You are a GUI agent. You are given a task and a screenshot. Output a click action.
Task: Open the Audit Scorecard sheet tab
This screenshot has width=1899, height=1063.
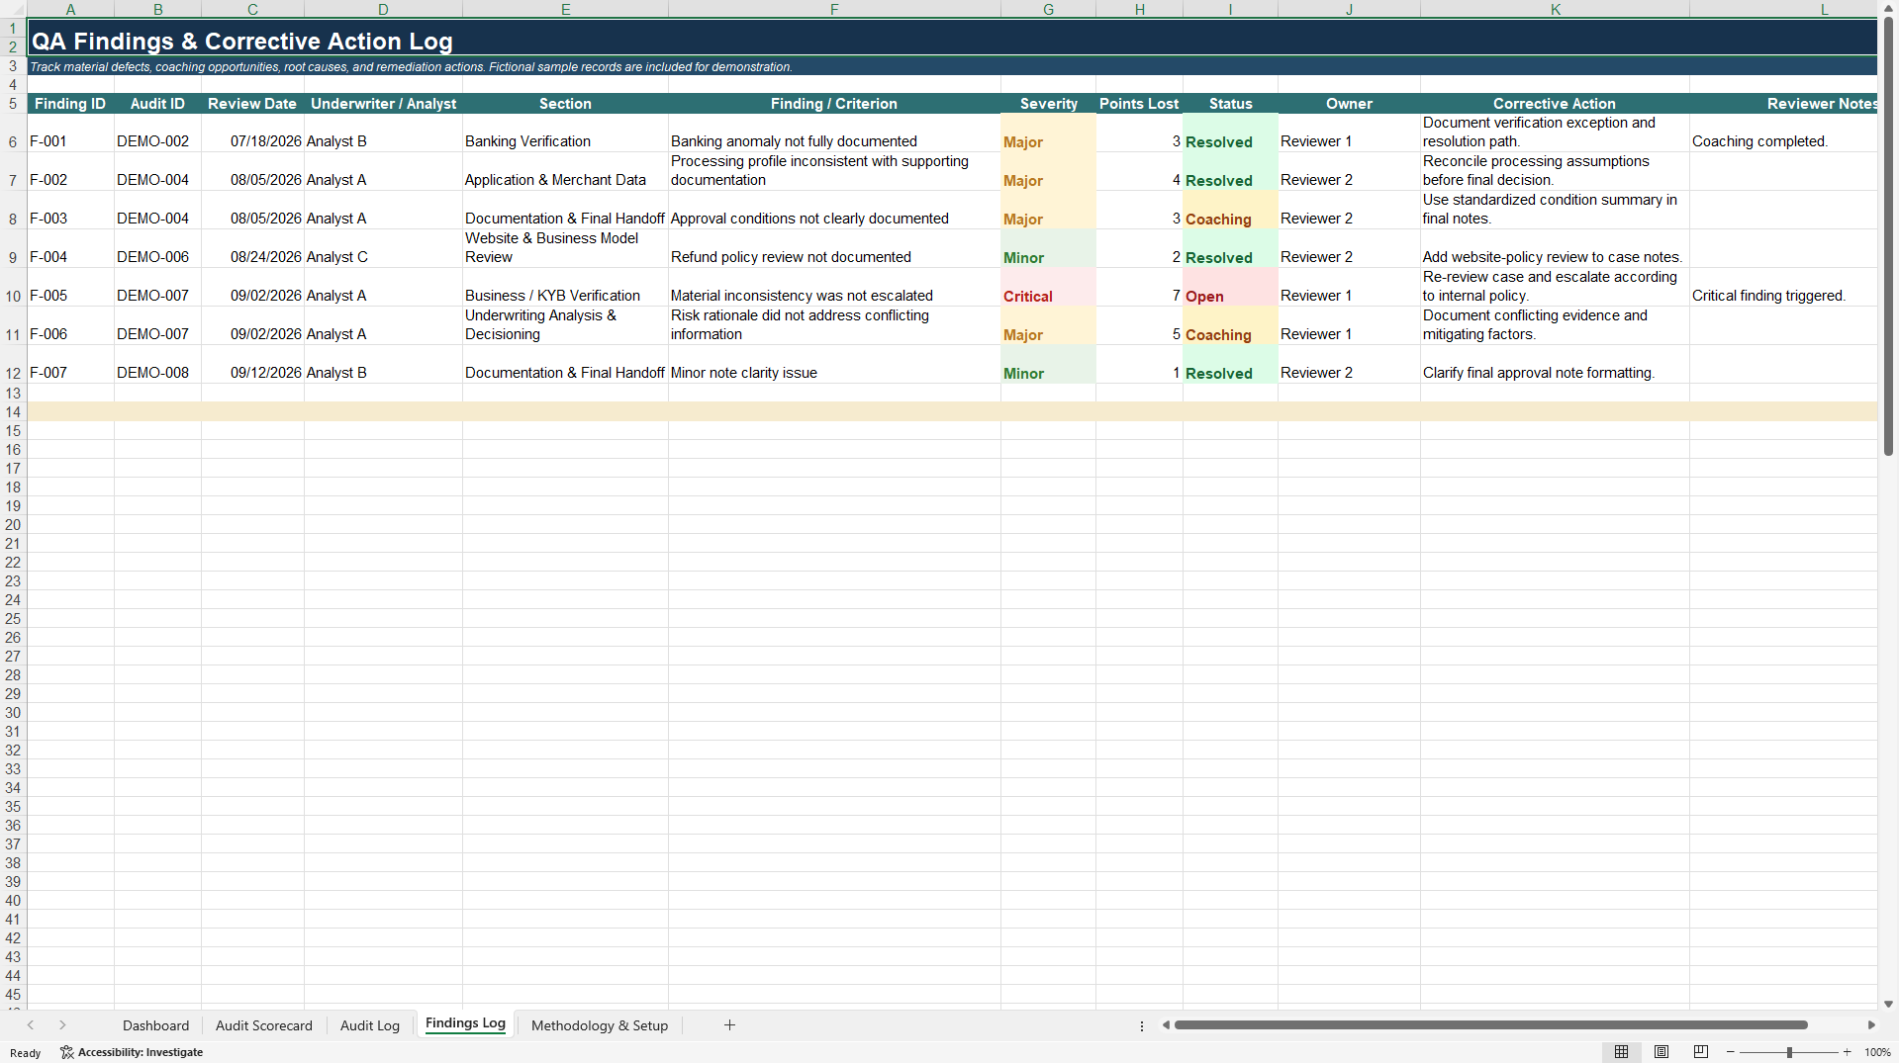click(263, 1025)
